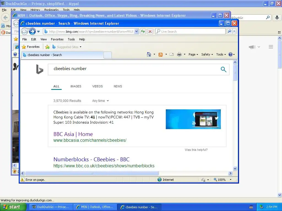Viewport: 282px width, 211px height.
Task: Click the Home page icon
Action: pyautogui.click(x=149, y=54)
